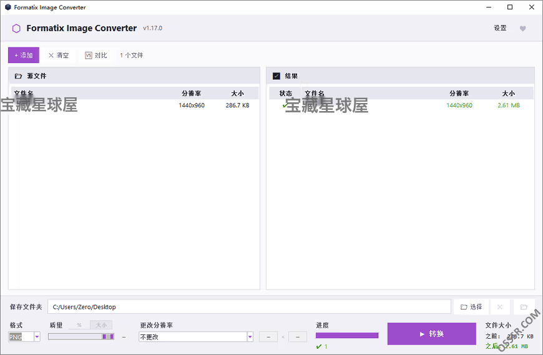
Task: Click the height resolution input field
Action: coord(298,337)
